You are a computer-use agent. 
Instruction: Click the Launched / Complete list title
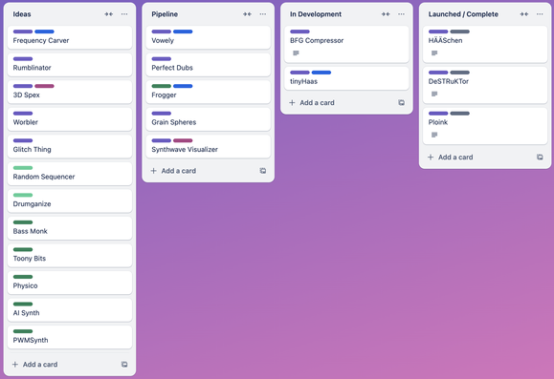(463, 14)
